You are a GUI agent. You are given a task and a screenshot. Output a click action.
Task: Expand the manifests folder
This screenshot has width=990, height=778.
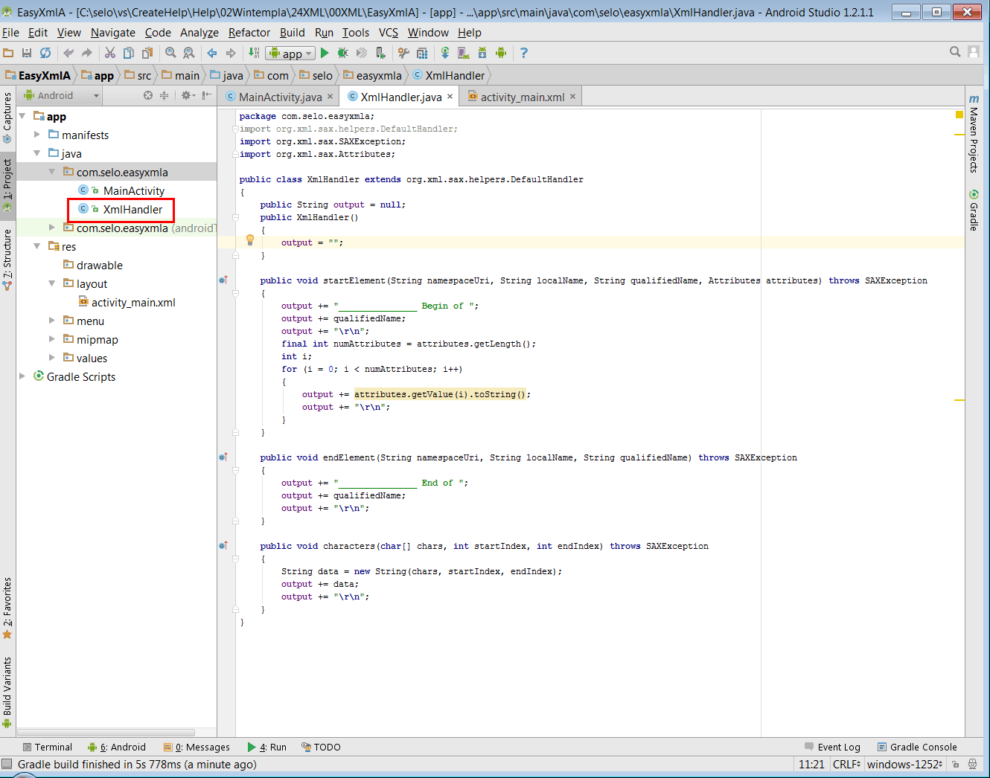(x=37, y=135)
